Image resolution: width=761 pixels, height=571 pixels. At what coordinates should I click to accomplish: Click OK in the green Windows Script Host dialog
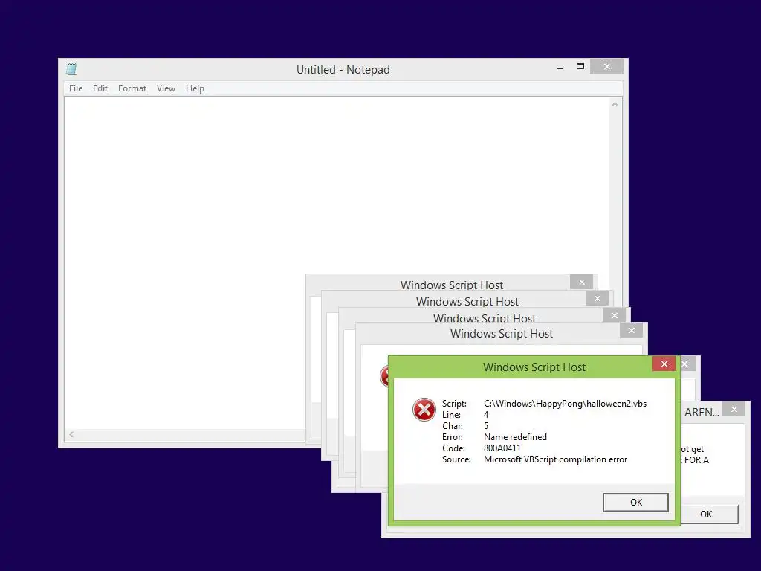636,502
